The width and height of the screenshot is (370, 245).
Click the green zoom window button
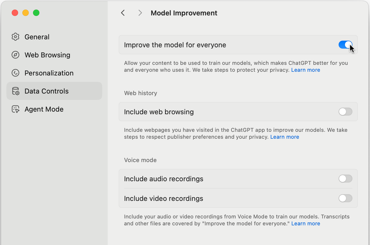(x=36, y=13)
